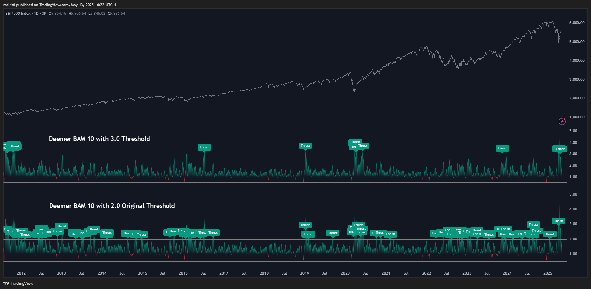Image resolution: width=591 pixels, height=289 pixels.
Task: Open the TradingView logo at bottom left
Action: tap(18, 283)
